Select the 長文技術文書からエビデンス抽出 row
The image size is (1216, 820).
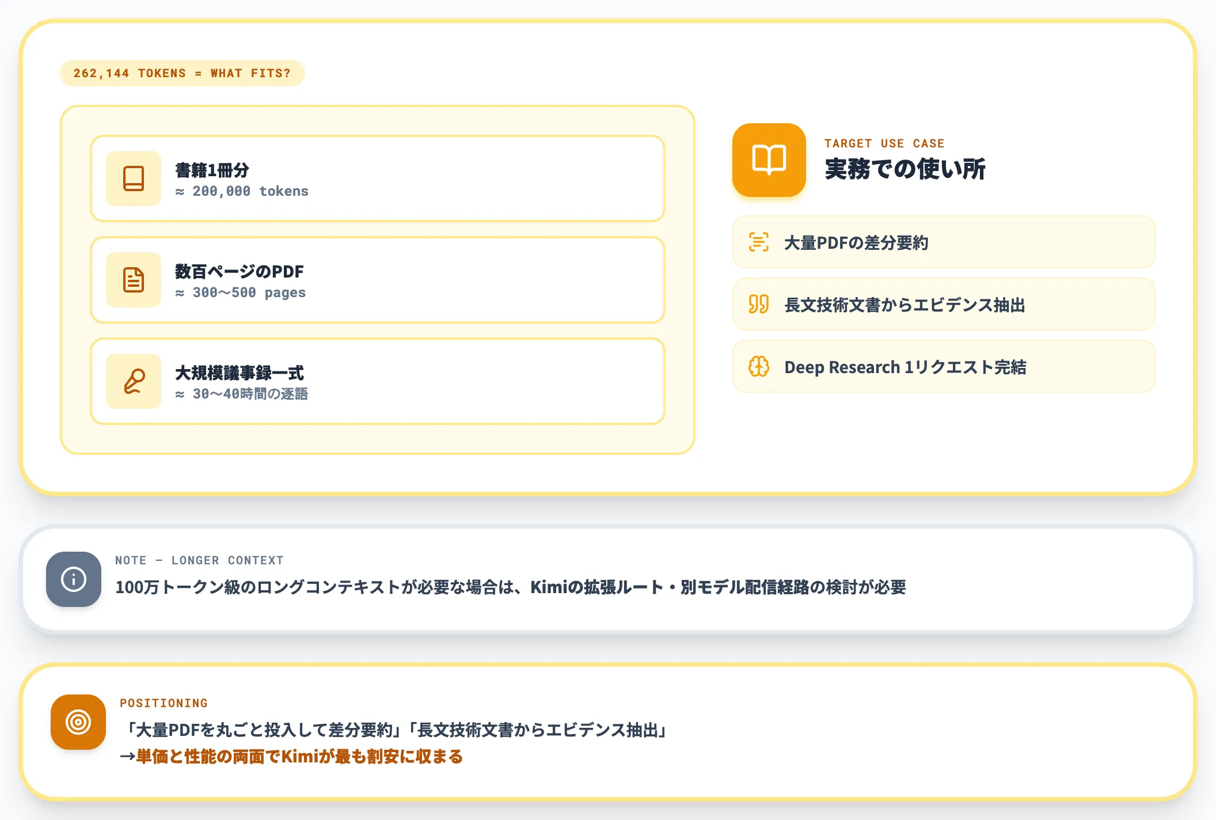click(x=944, y=304)
